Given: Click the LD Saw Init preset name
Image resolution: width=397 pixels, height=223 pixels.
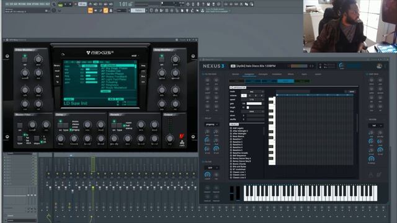Looking at the screenshot, I should pos(76,103).
